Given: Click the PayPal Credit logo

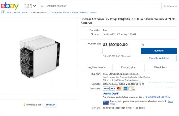Looking at the screenshot, I should point(111,94).
